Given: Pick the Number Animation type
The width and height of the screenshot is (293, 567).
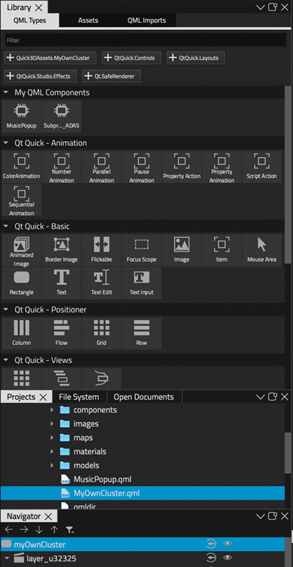Looking at the screenshot, I should click(62, 167).
